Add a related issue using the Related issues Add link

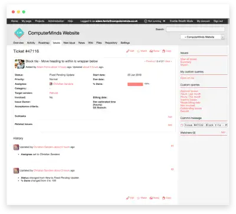tap(170, 125)
